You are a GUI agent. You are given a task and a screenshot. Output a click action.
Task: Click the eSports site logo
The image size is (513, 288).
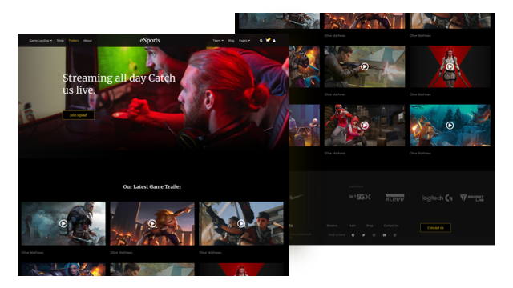pyautogui.click(x=150, y=40)
